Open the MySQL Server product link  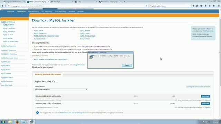click(38, 31)
